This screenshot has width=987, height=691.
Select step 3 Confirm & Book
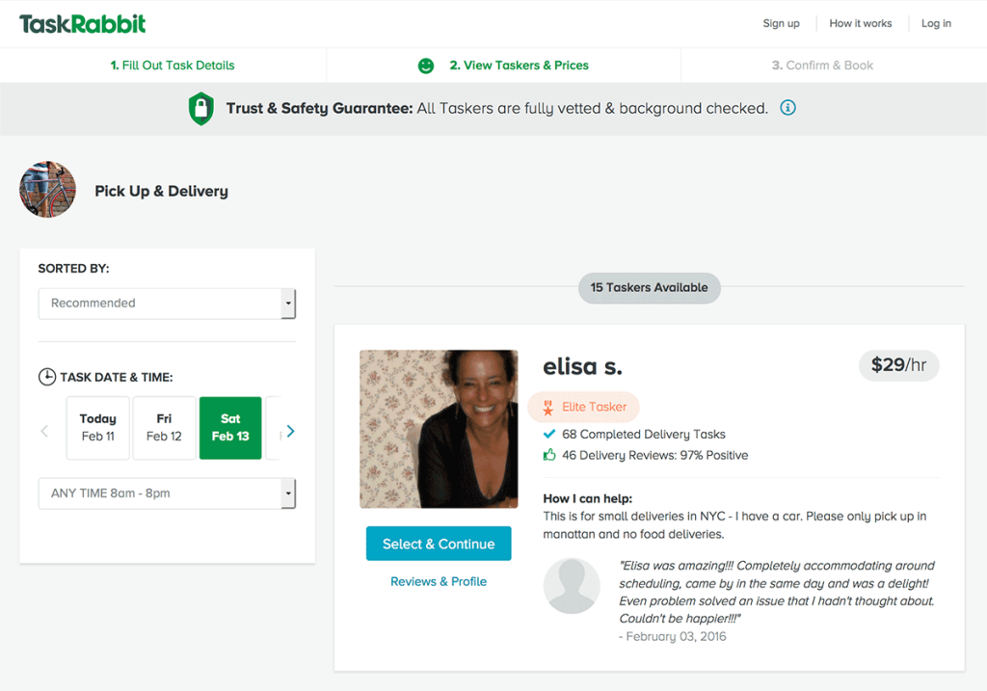[x=822, y=66]
